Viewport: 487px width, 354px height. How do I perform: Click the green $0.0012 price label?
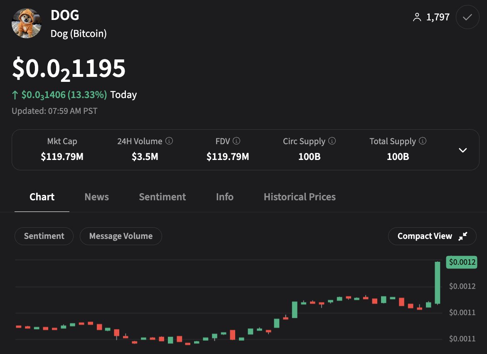click(462, 262)
